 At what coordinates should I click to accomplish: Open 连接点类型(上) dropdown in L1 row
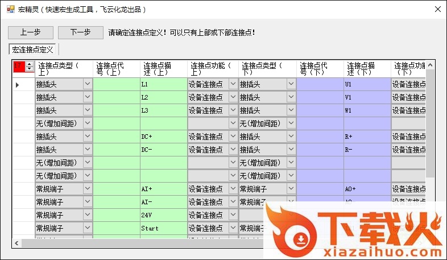88,84
